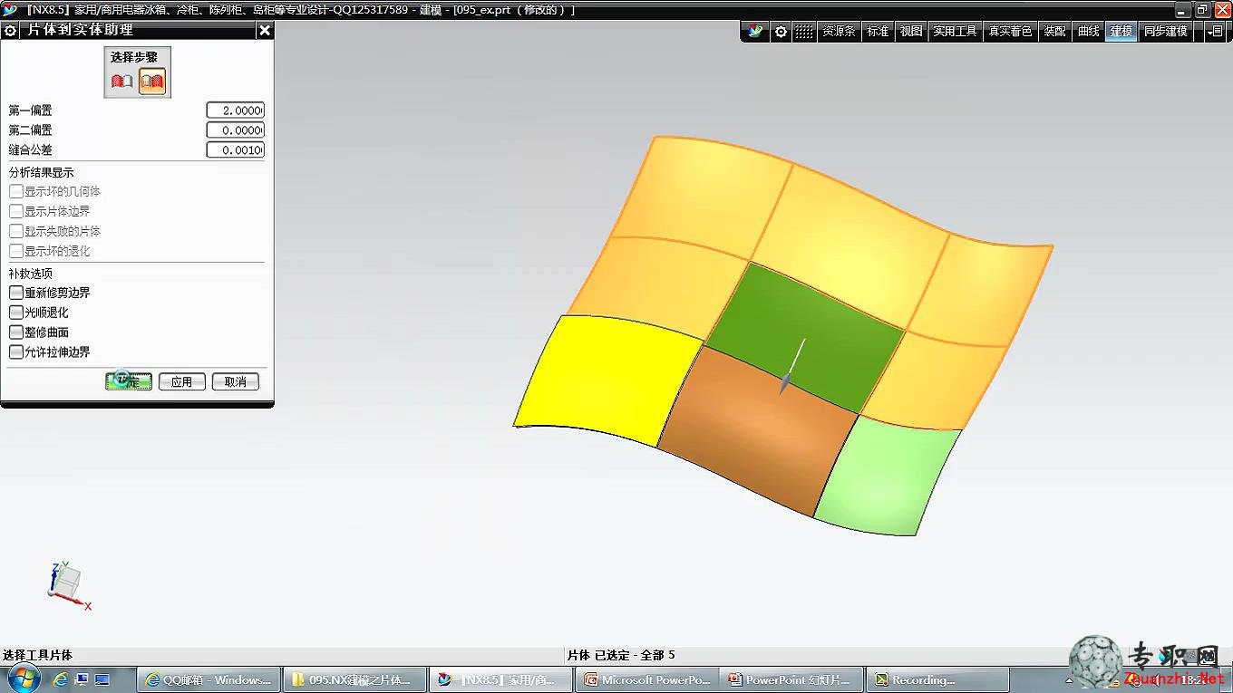Restore down the NX main window

pyautogui.click(x=1202, y=9)
